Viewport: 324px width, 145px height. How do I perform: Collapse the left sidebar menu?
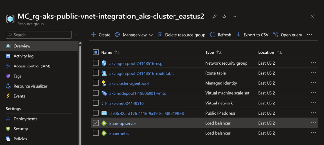point(78,35)
